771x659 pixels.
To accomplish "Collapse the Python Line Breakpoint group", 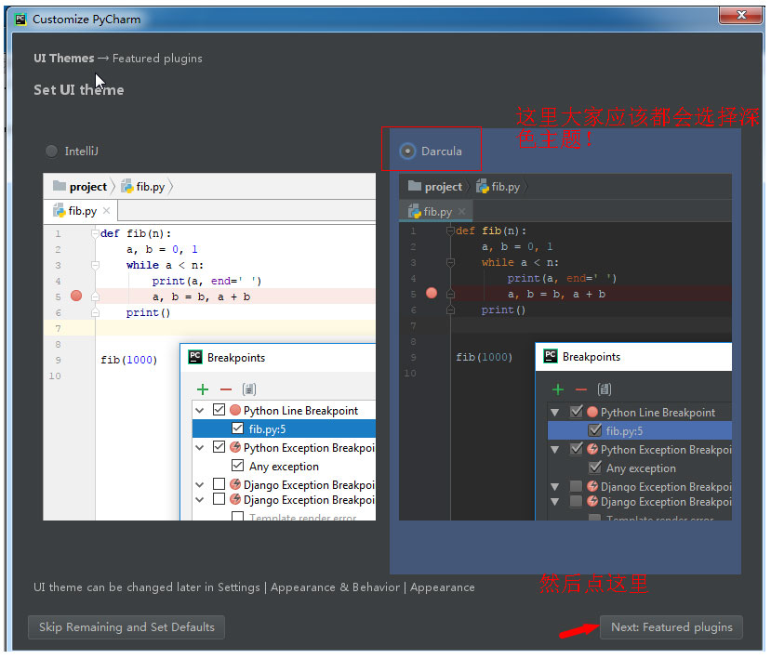I will tap(199, 410).
